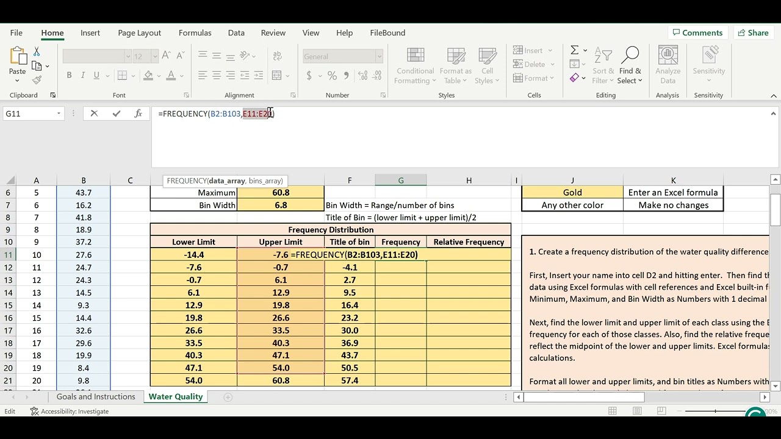This screenshot has width=781, height=439.
Task: Switch to the Insert ribbon tab
Action: [90, 33]
